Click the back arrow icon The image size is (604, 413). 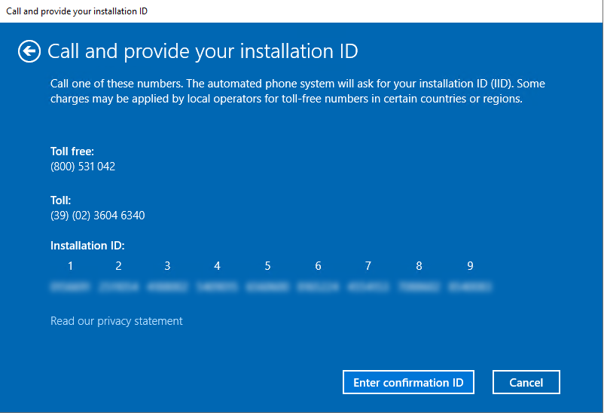29,51
